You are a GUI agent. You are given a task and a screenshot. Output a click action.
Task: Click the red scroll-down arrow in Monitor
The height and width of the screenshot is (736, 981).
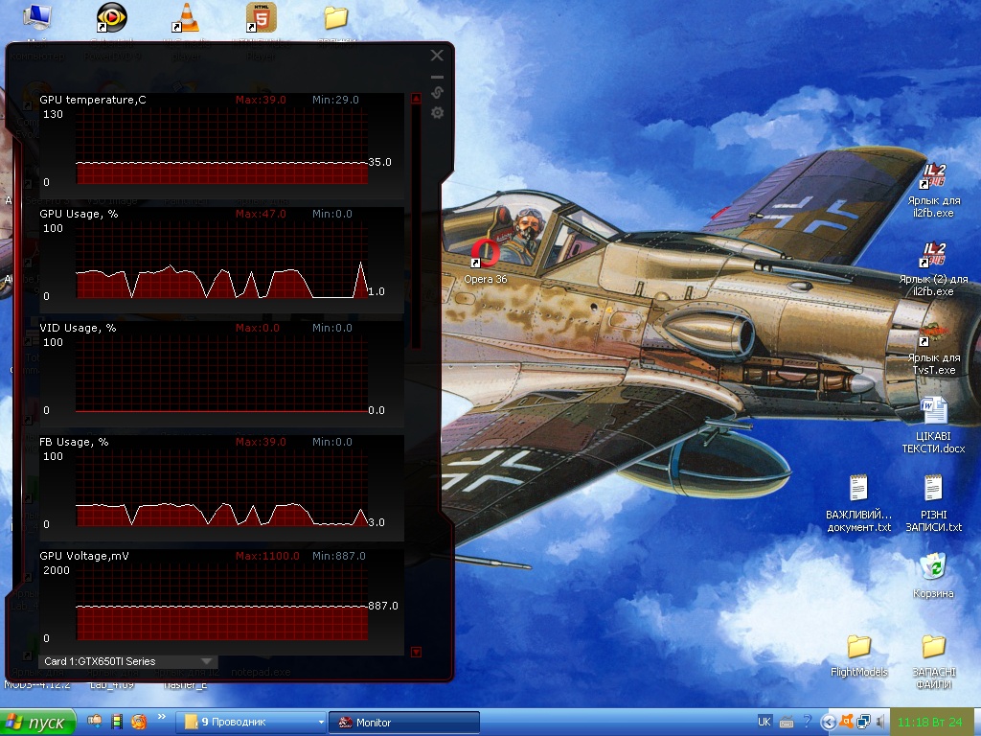pos(416,652)
